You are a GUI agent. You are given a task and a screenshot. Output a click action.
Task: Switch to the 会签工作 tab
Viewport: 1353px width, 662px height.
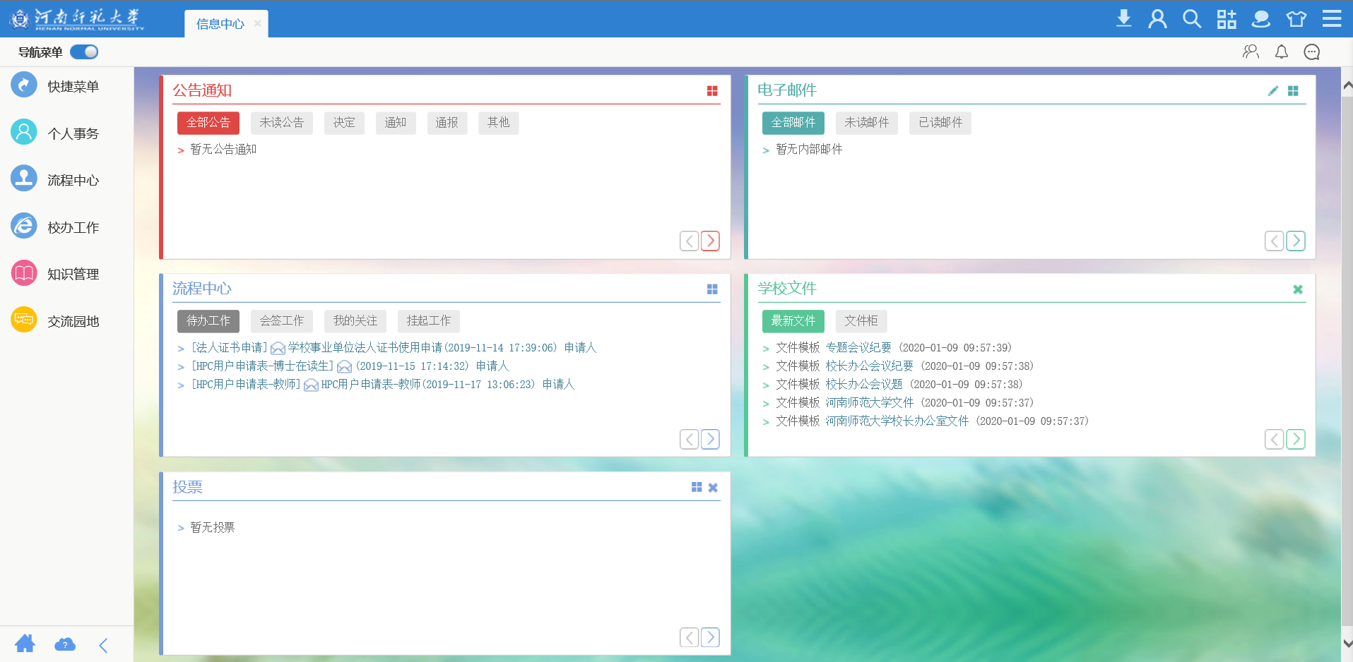tap(281, 321)
